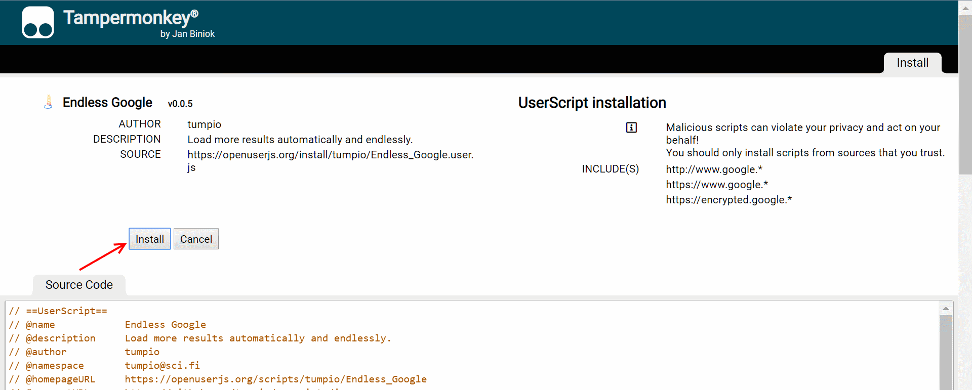Click the include 'https://www.google.*'

717,185
